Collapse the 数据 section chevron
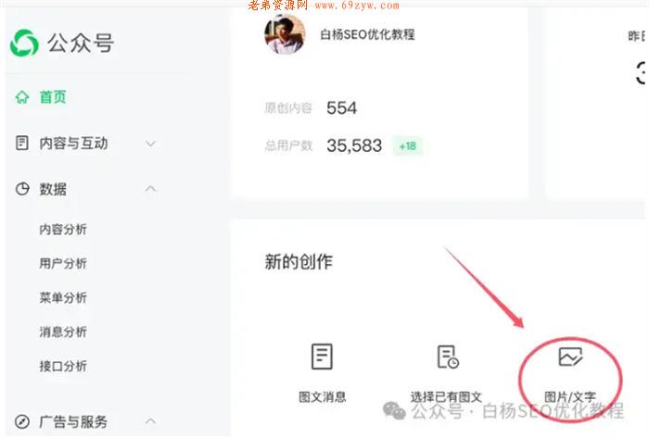This screenshot has width=649, height=438. [150, 188]
